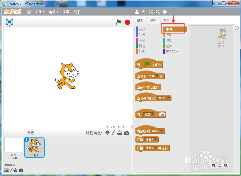Viewport: 241px width, 176px height.
Task: Select the 声音 block category in palette
Action: pyautogui.click(x=141, y=40)
